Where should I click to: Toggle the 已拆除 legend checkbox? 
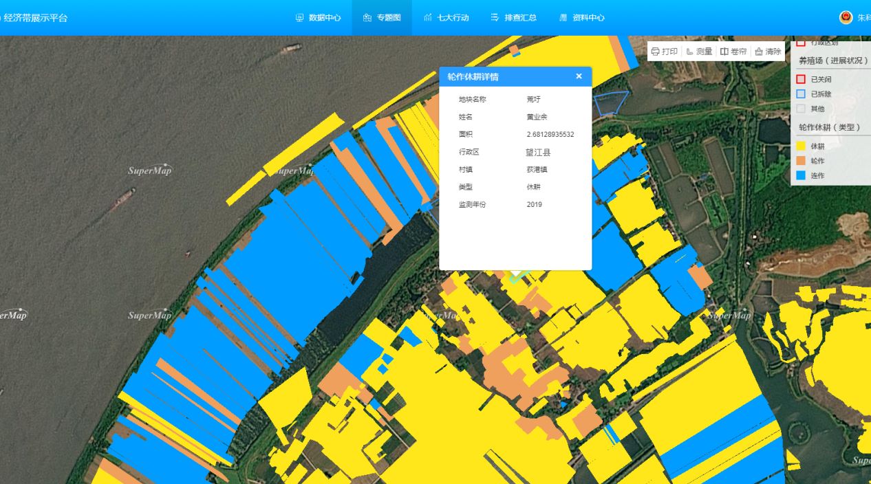click(x=801, y=94)
